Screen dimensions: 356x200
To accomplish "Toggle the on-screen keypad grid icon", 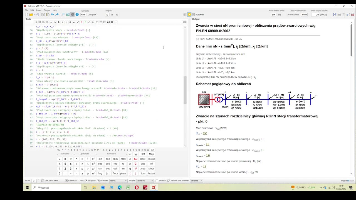I will tap(72, 14).
